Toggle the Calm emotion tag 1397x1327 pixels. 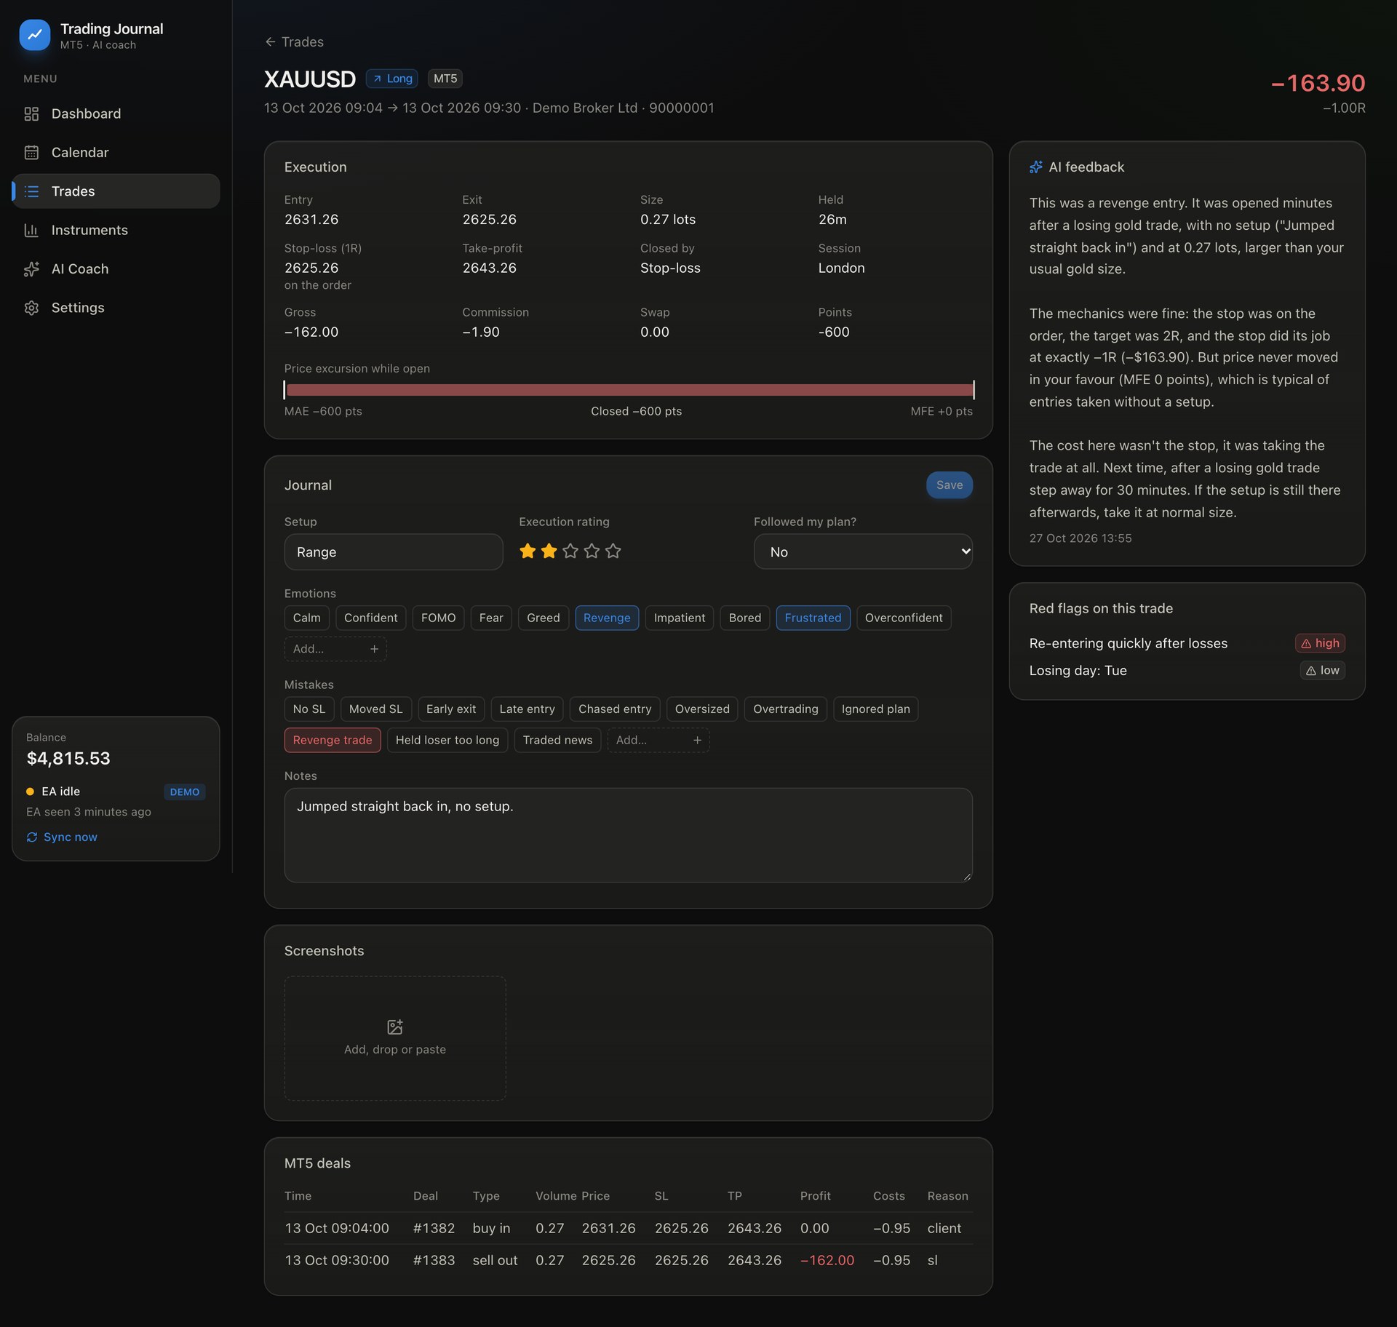tap(306, 618)
